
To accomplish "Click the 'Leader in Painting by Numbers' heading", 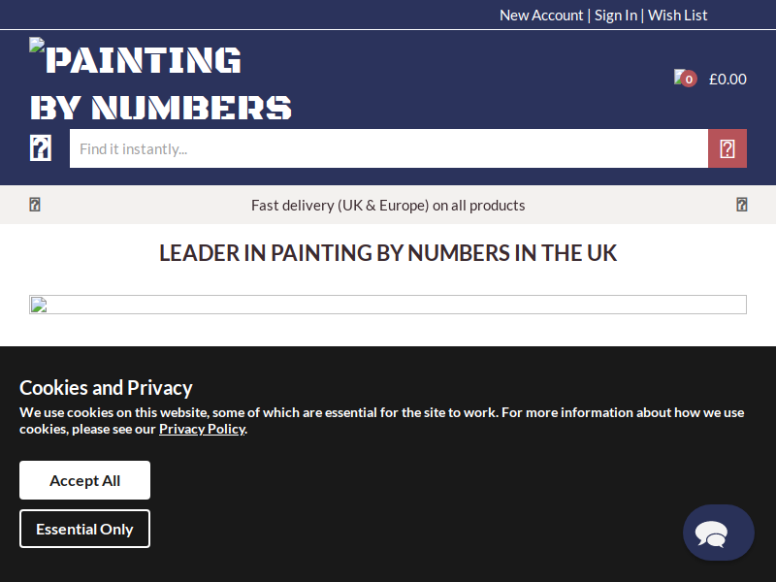I will (388, 253).
